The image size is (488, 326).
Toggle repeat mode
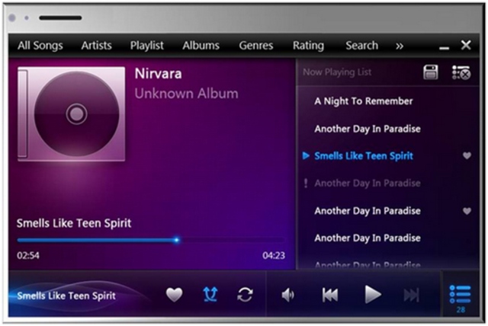click(x=245, y=295)
